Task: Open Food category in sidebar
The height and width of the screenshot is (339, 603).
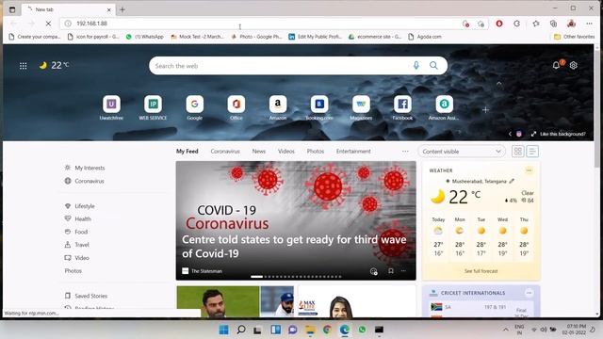Action: point(76,233)
